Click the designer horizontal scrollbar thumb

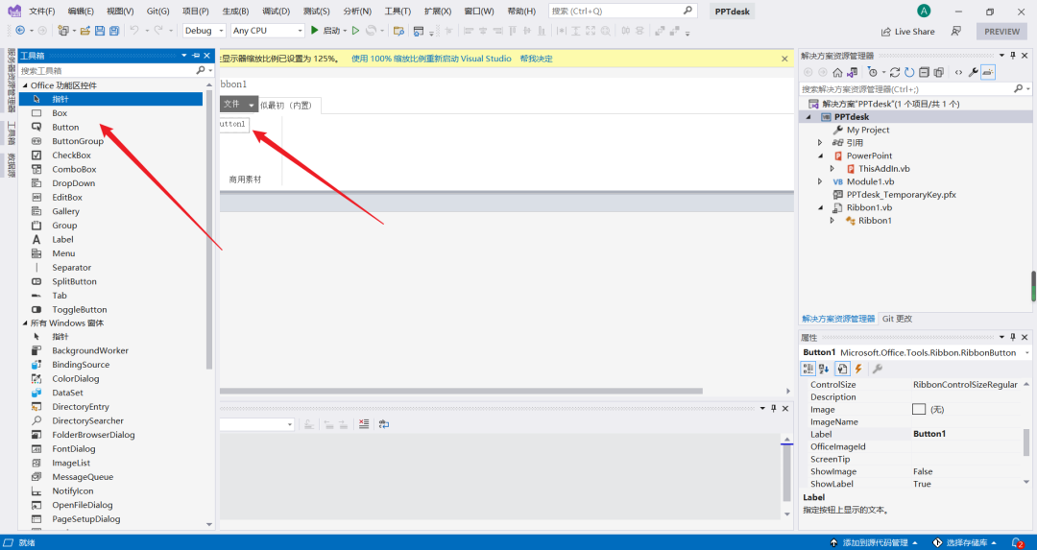(x=461, y=391)
